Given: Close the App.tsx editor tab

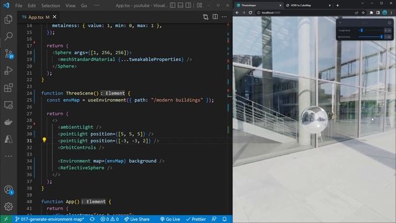Looking at the screenshot, I should [54, 17].
